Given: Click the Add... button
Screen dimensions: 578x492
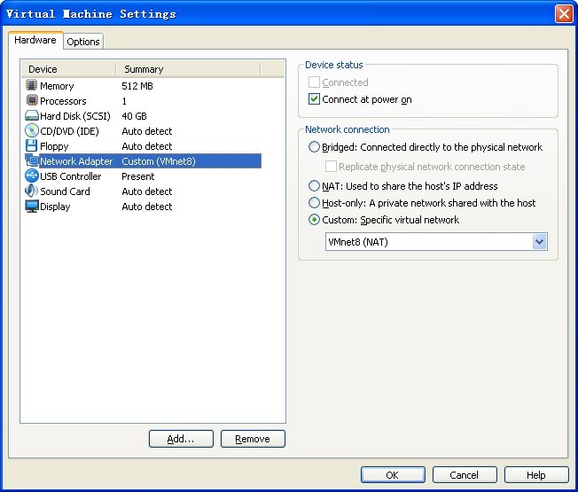Looking at the screenshot, I should point(181,439).
